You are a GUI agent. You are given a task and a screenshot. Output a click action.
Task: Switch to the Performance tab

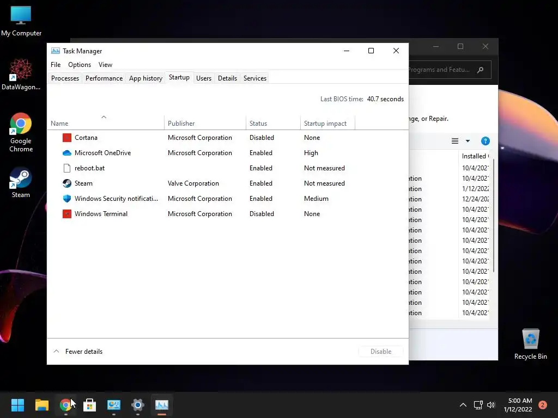104,78
